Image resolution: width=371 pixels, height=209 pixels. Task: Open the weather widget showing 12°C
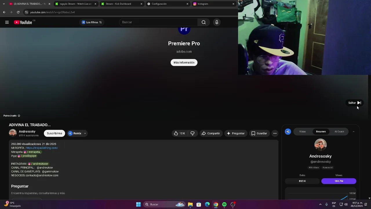click(x=12, y=204)
